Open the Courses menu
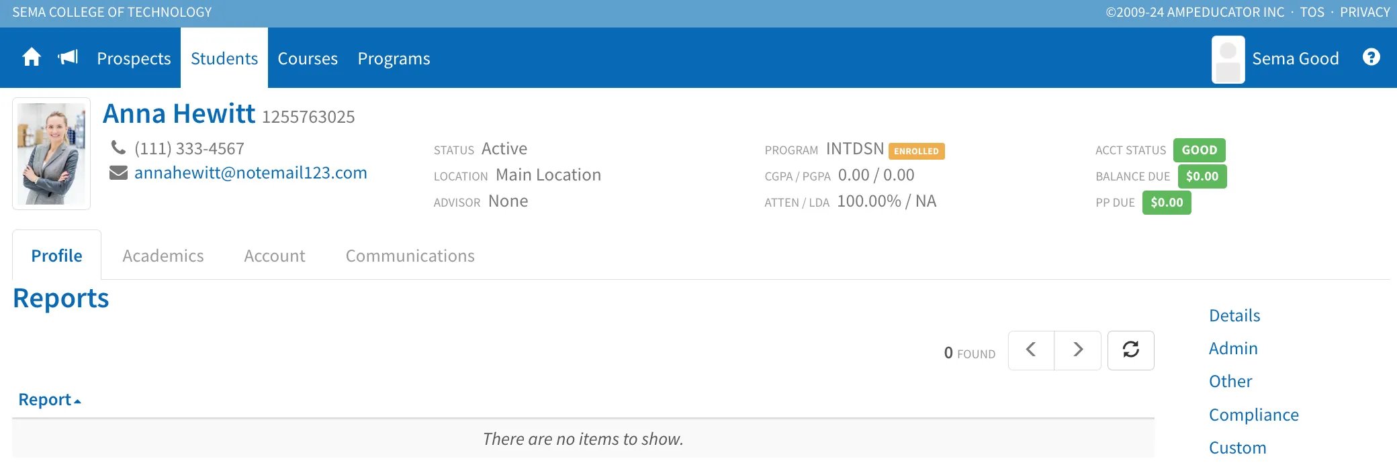 click(x=308, y=58)
